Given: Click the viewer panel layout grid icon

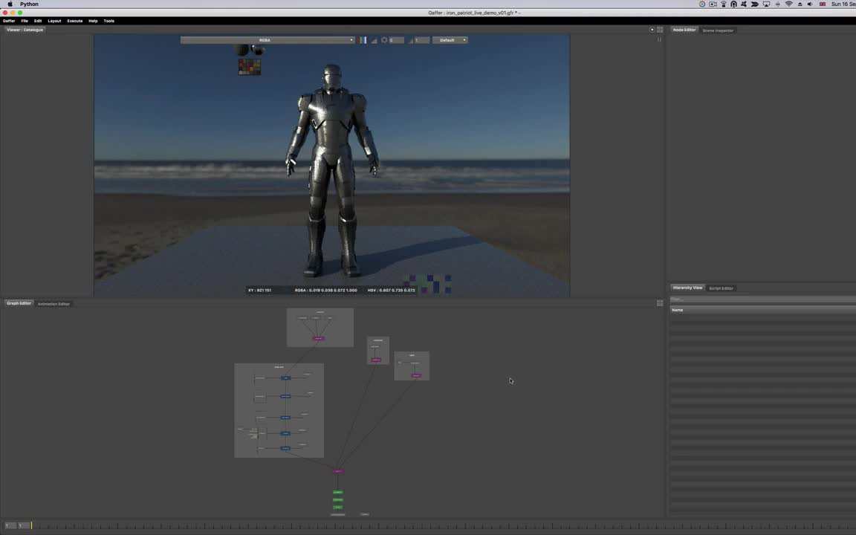Looking at the screenshot, I should [660, 30].
